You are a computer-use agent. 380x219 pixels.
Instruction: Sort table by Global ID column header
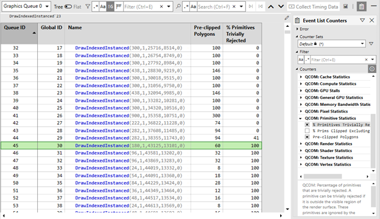[x=51, y=33]
